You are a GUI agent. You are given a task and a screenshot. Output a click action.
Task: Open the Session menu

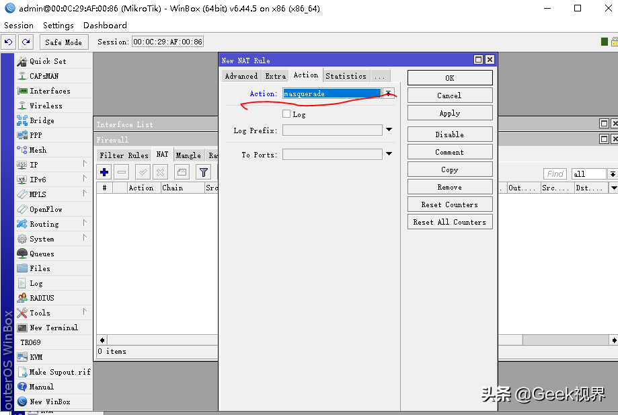tap(19, 26)
